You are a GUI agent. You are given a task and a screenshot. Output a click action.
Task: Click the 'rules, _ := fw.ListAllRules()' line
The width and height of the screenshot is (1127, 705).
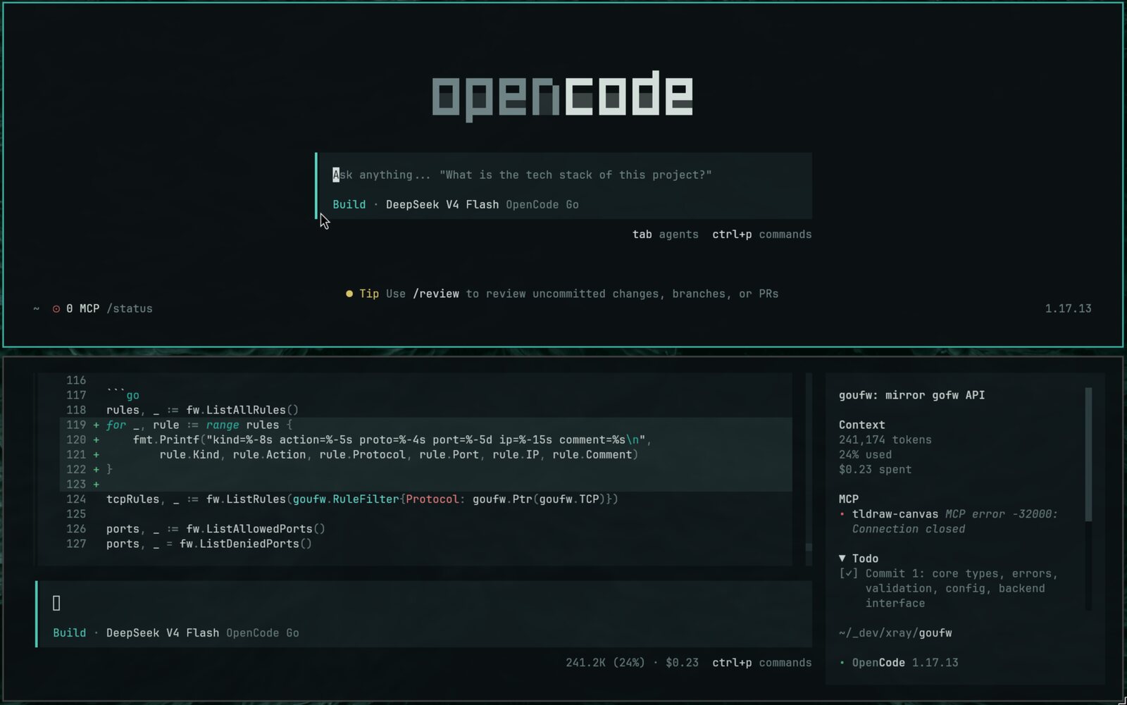[202, 410]
